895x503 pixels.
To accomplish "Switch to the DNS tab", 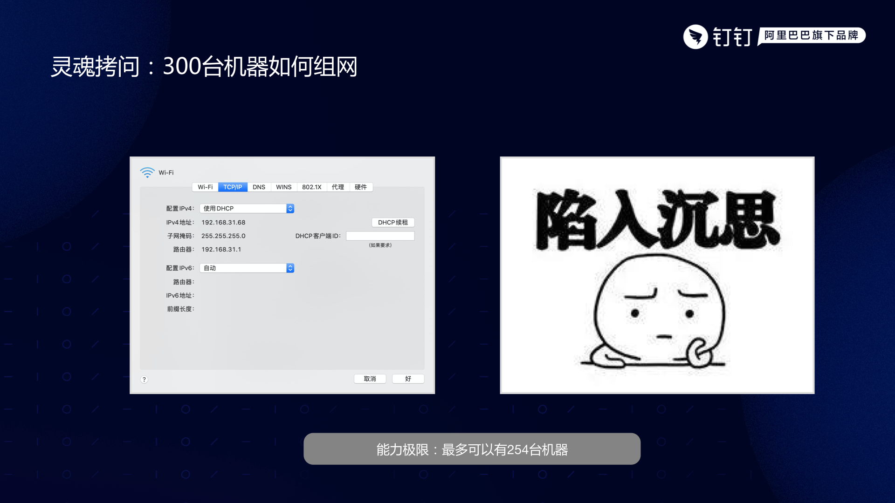I will [x=259, y=187].
